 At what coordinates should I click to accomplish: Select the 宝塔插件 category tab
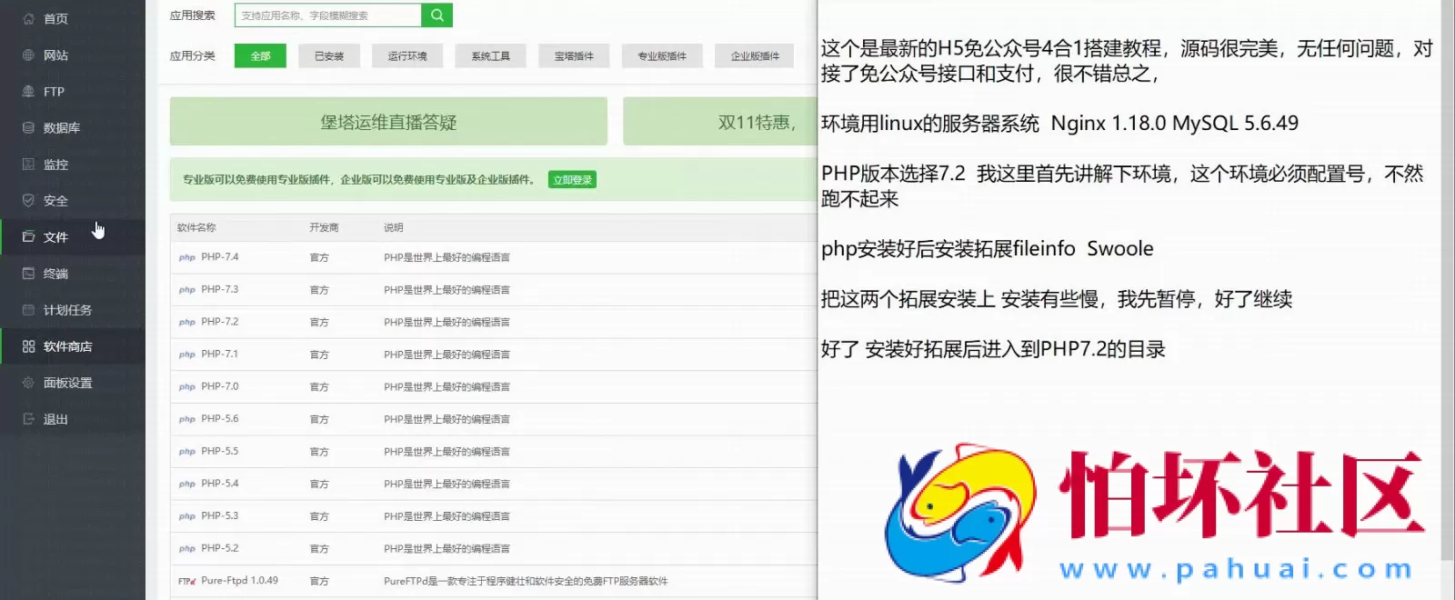(x=574, y=55)
